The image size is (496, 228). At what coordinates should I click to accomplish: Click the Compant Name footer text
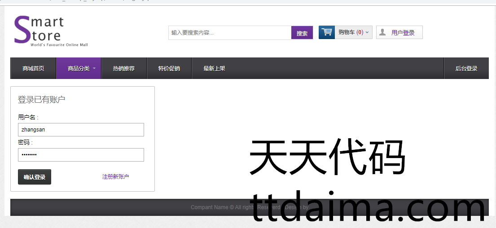209,207
